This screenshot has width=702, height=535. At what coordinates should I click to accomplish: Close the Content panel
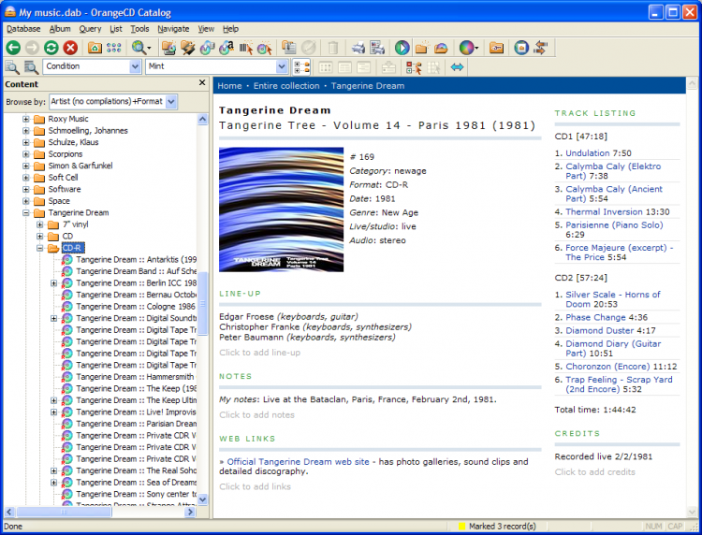click(202, 84)
